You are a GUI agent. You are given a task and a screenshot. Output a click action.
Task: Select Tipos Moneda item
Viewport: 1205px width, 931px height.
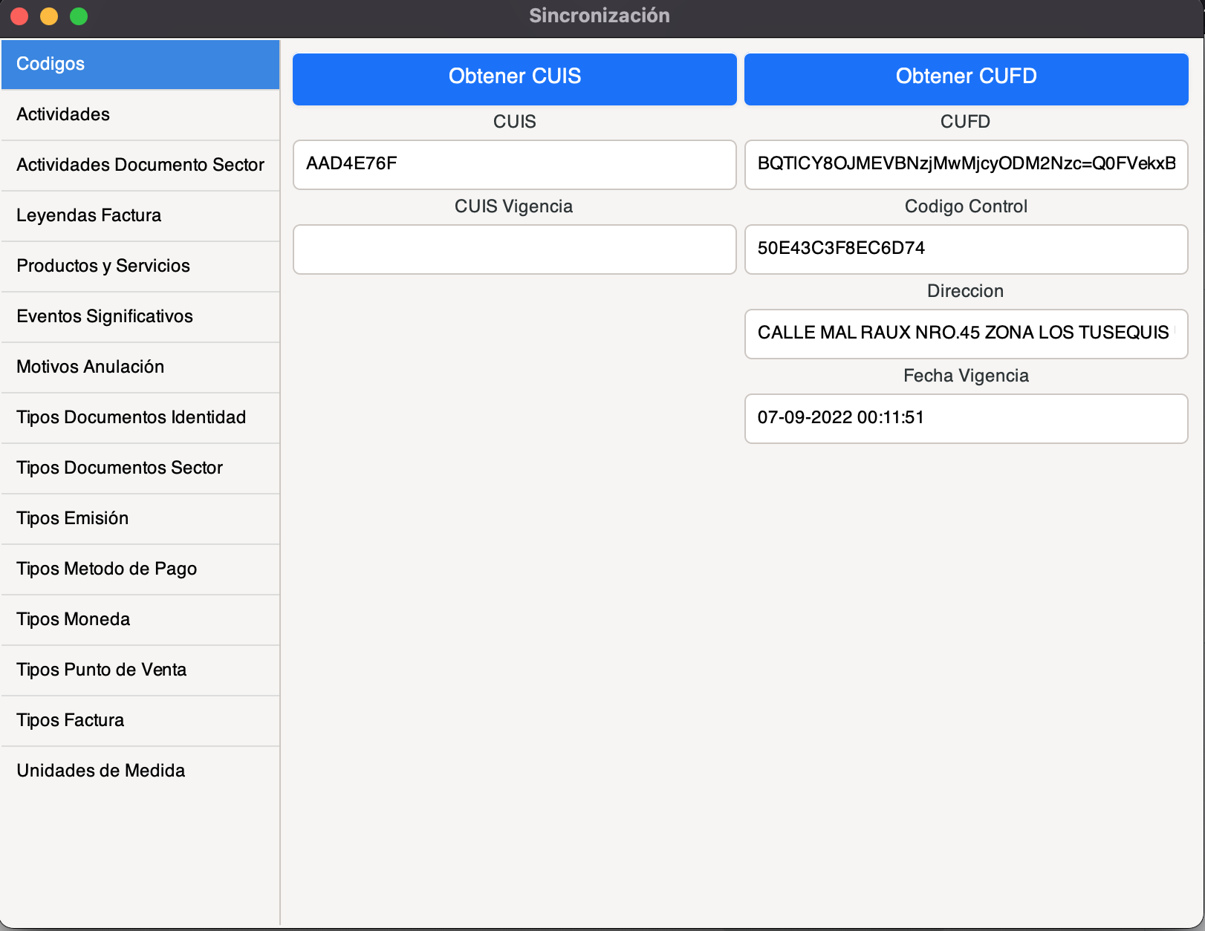140,620
